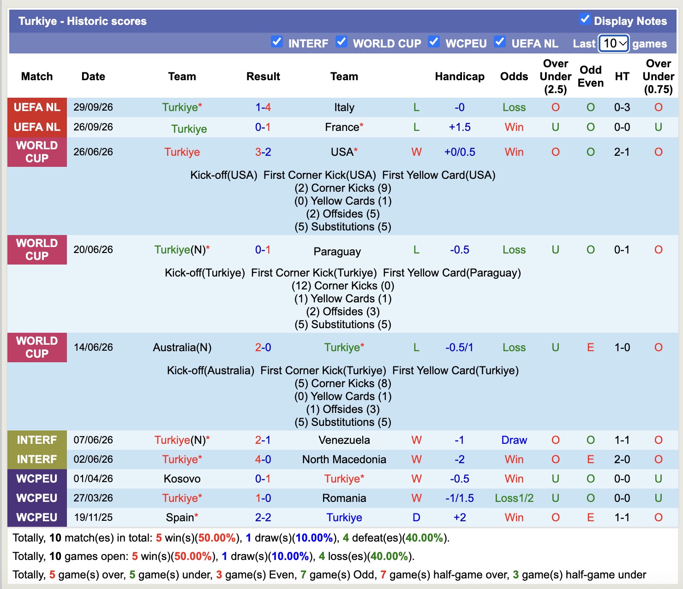Click (12) Corner Kicks (0) note

(x=343, y=286)
